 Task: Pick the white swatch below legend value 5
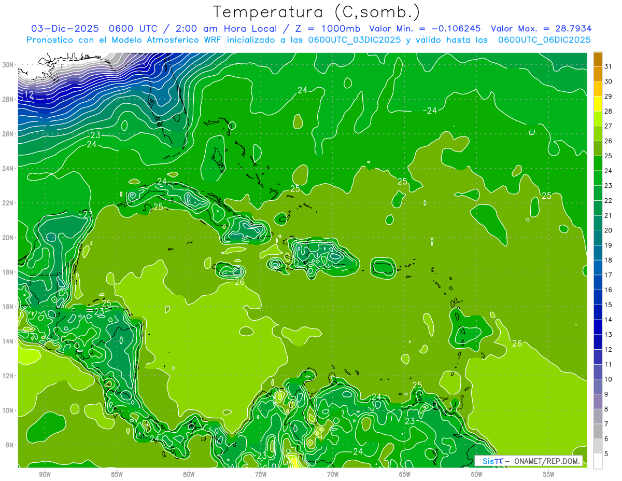(x=598, y=461)
